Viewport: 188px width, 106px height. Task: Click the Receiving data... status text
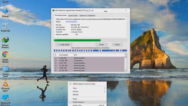[x=72, y=21]
